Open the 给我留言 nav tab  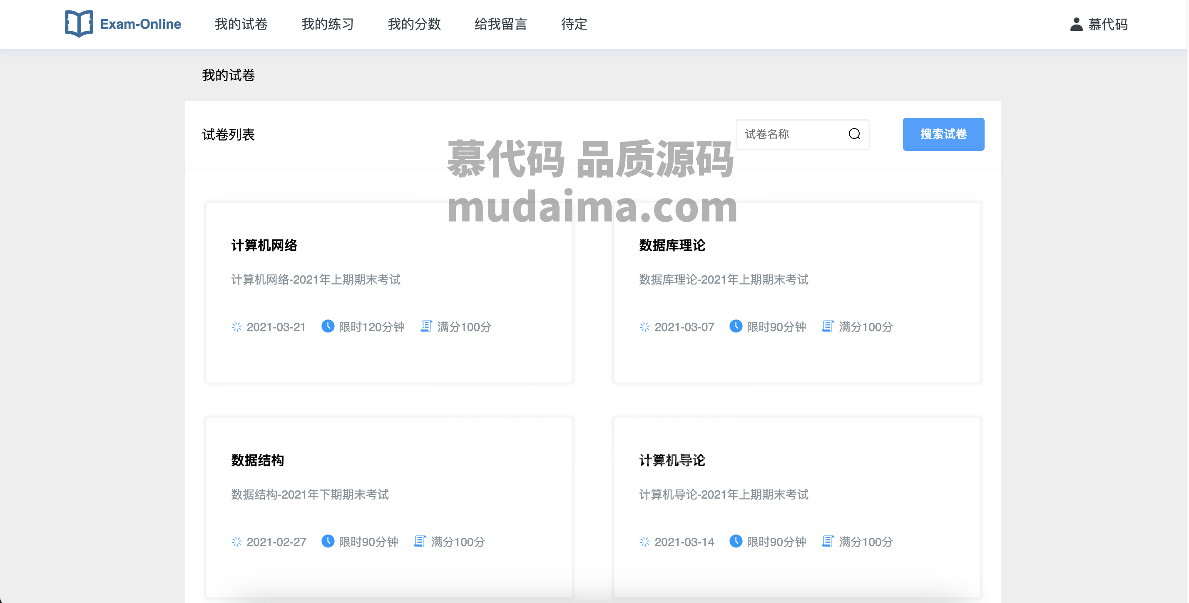pyautogui.click(x=501, y=24)
